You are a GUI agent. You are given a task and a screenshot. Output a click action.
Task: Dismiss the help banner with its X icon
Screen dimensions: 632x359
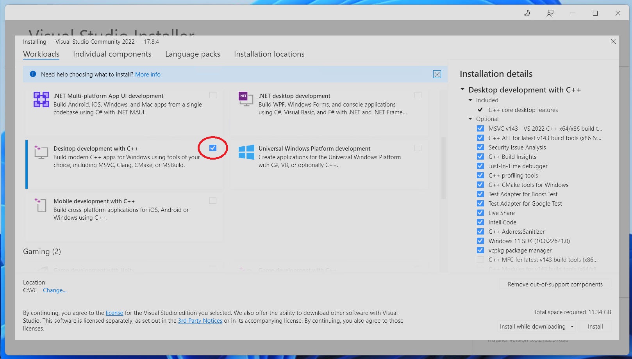click(437, 75)
